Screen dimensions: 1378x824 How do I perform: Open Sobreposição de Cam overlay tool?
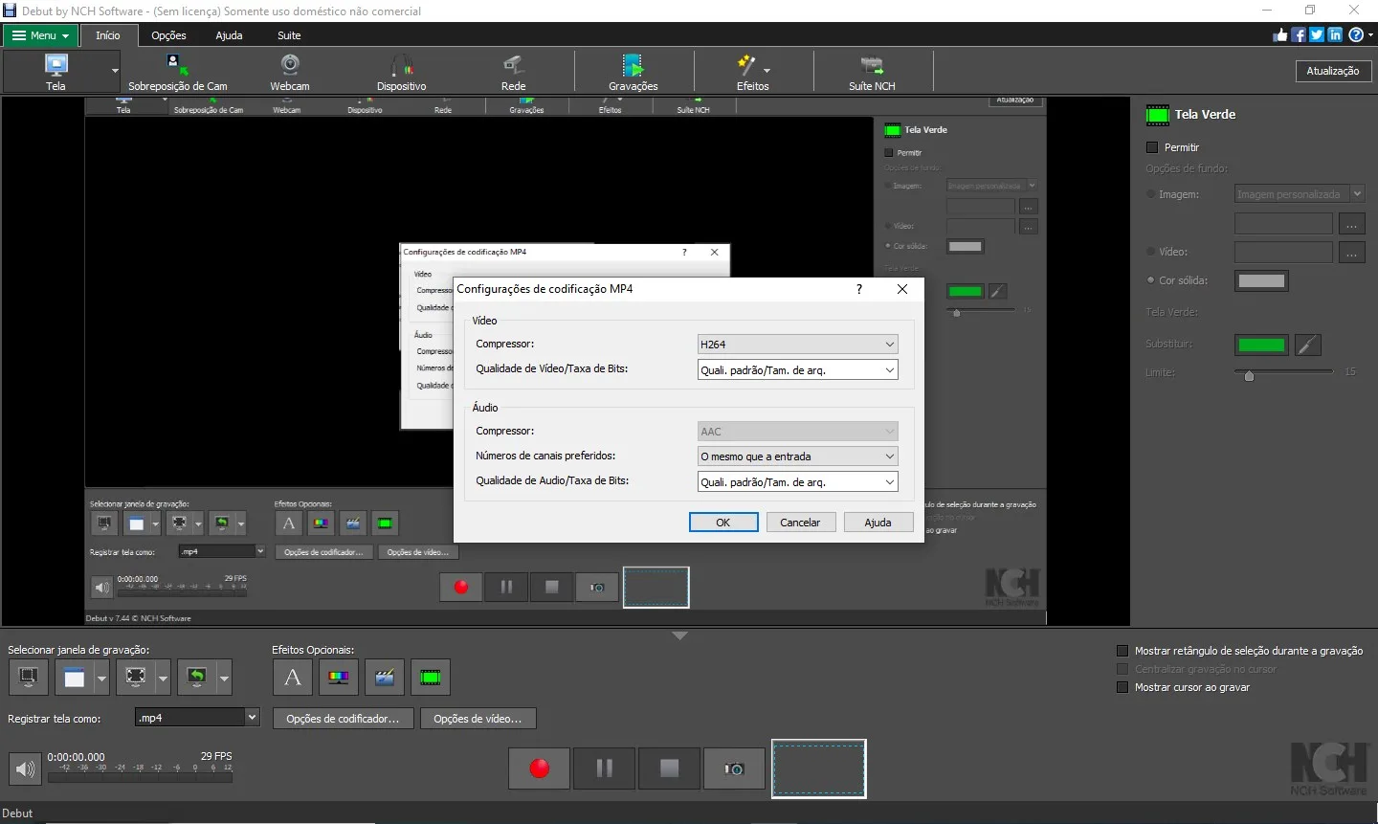[178, 72]
